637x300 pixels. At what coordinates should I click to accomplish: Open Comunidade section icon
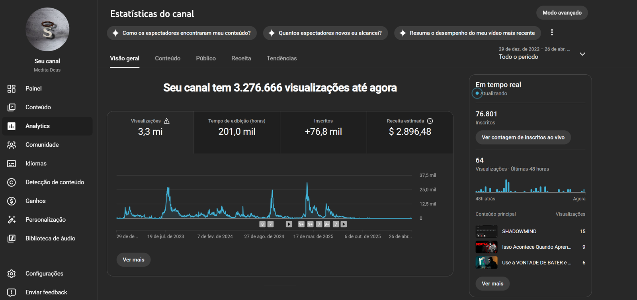(x=12, y=145)
